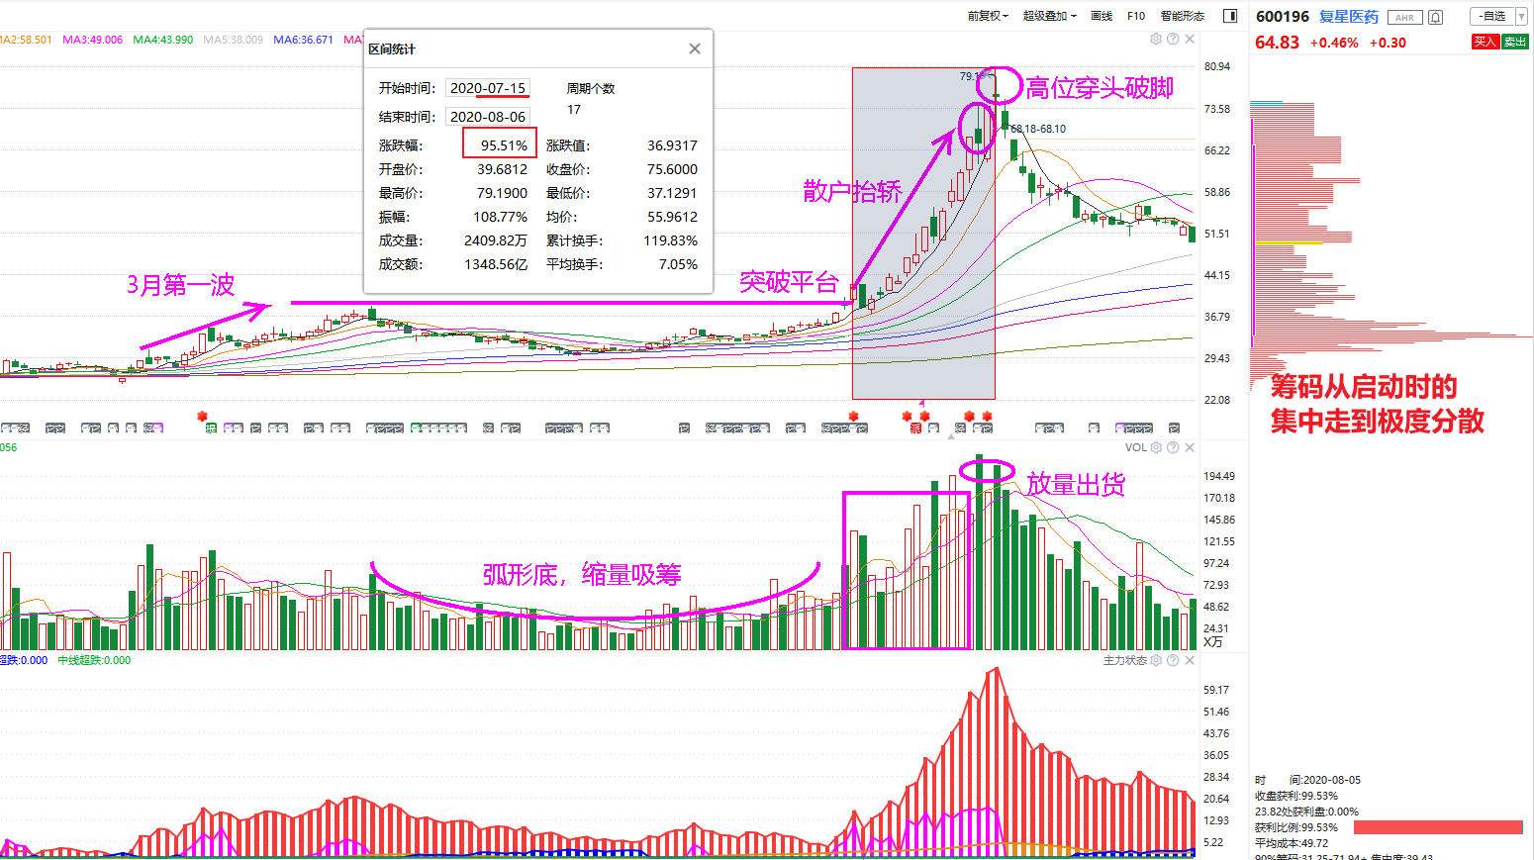Close the 主力状态 indicator panel
The height and width of the screenshot is (860, 1534).
click(1190, 660)
